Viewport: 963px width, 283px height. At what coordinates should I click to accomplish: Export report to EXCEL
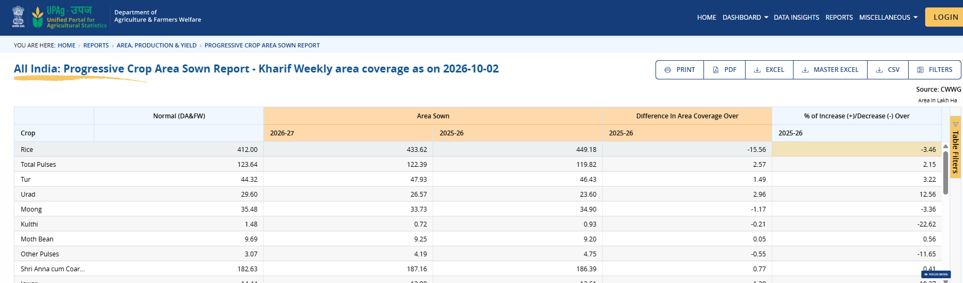pos(769,70)
